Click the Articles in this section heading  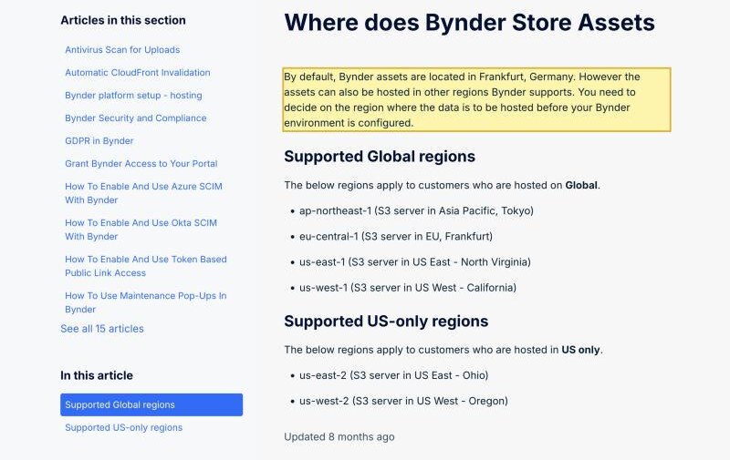tap(123, 20)
